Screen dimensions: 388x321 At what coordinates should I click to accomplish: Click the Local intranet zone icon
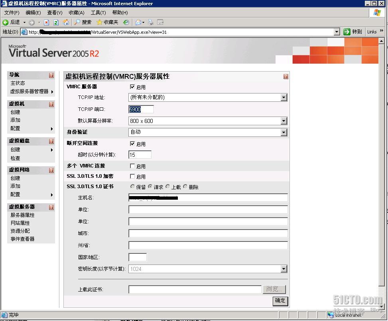pyautogui.click(x=331, y=315)
